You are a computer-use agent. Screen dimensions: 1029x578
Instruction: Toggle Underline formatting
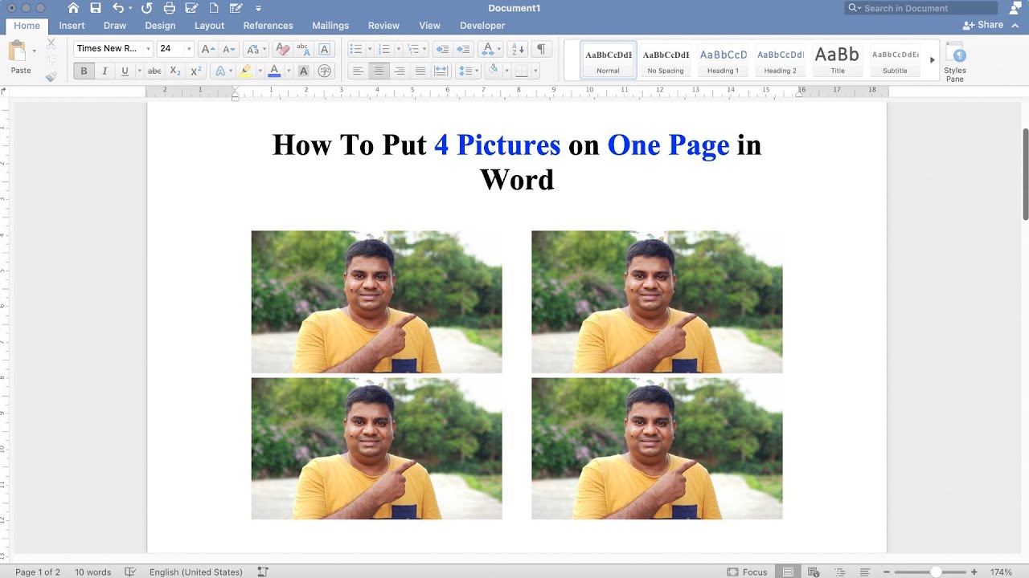click(x=125, y=71)
